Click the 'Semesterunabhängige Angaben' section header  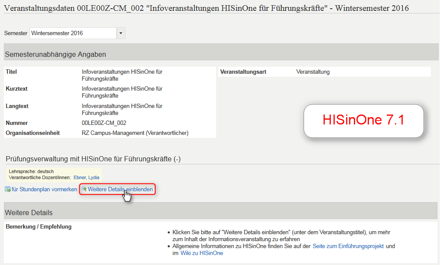tap(221, 52)
